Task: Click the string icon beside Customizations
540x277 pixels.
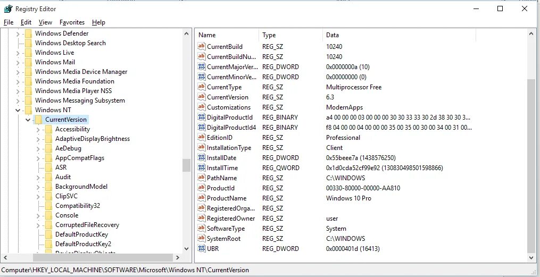Action: (x=202, y=107)
